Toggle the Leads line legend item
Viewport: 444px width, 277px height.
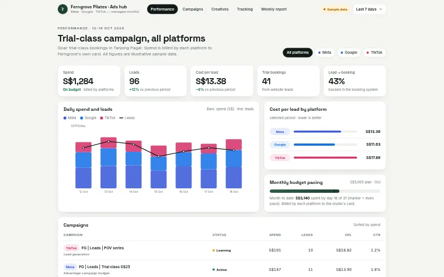[127, 118]
